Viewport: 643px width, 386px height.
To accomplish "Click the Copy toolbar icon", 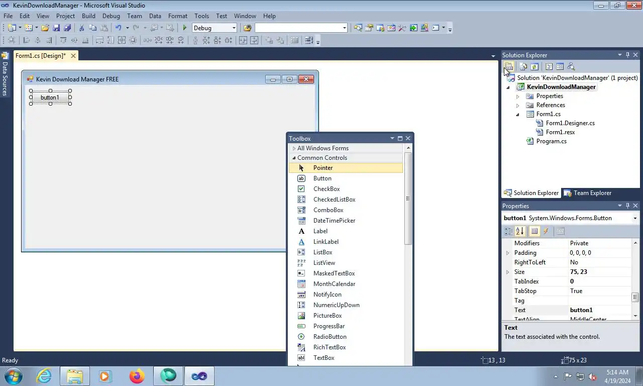I will coord(92,28).
